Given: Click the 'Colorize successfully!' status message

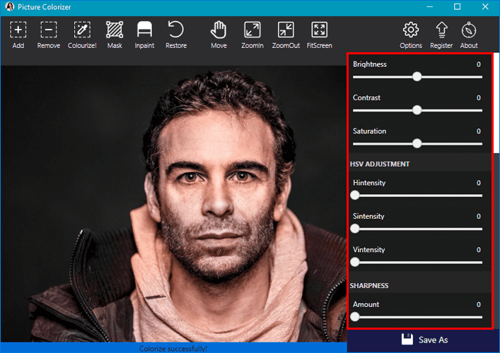Looking at the screenshot, I should (173, 349).
